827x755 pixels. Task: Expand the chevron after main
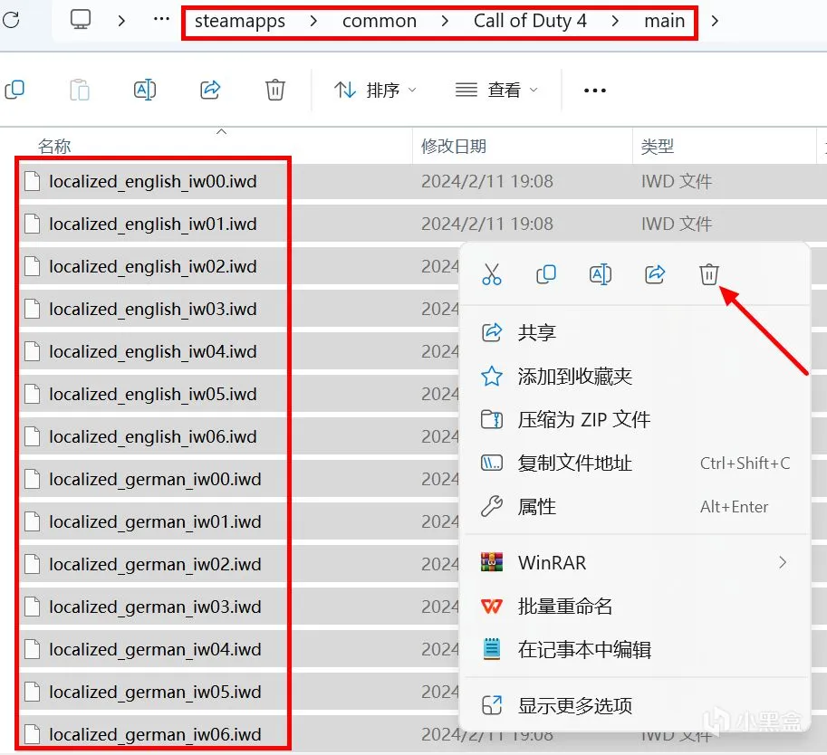(715, 21)
